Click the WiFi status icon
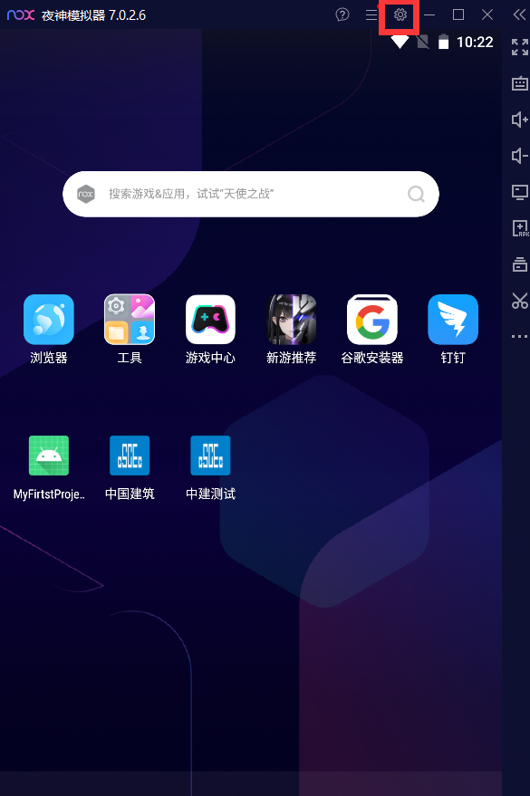The height and width of the screenshot is (796, 530). (x=400, y=43)
